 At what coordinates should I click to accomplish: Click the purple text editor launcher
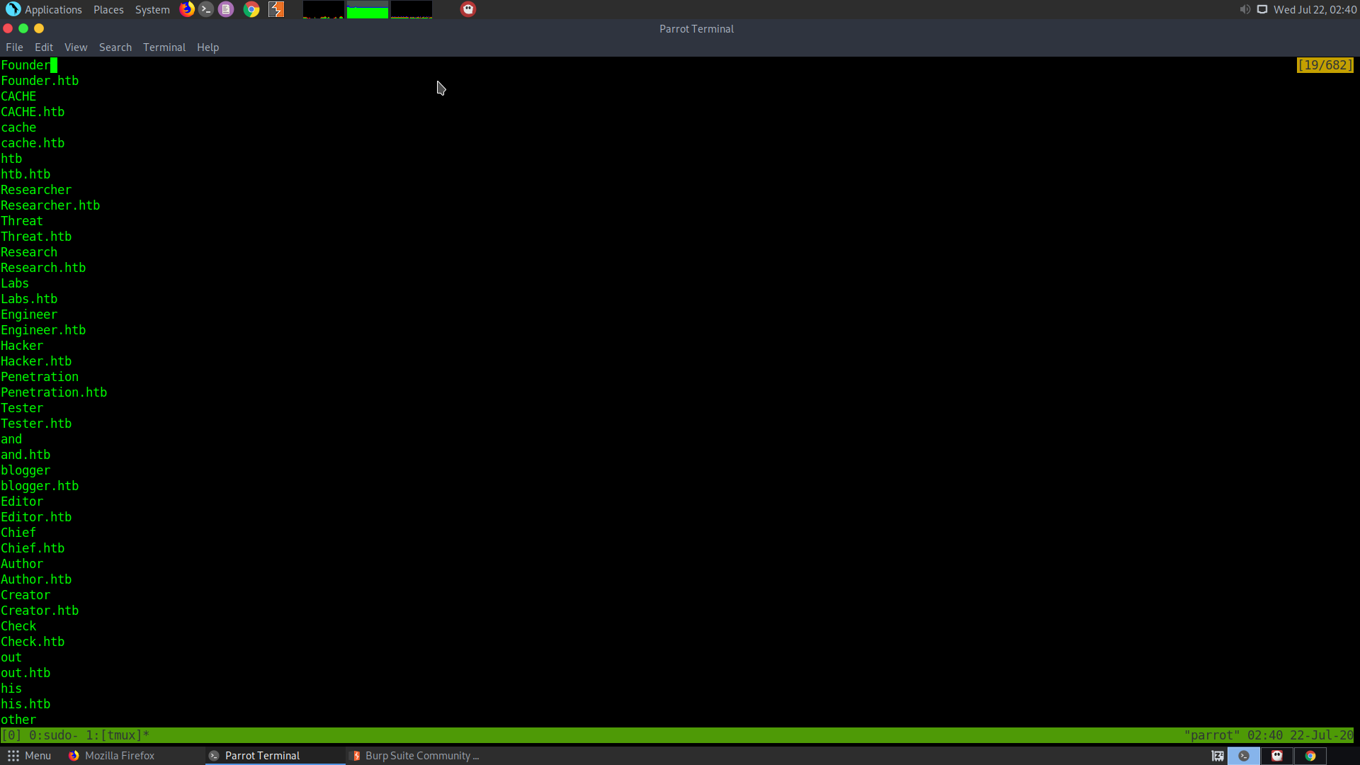coord(226,9)
